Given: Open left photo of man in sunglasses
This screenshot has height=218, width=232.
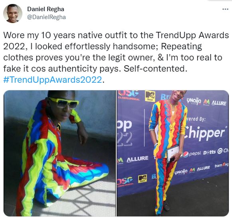Looking at the screenshot, I should (x=59, y=153).
